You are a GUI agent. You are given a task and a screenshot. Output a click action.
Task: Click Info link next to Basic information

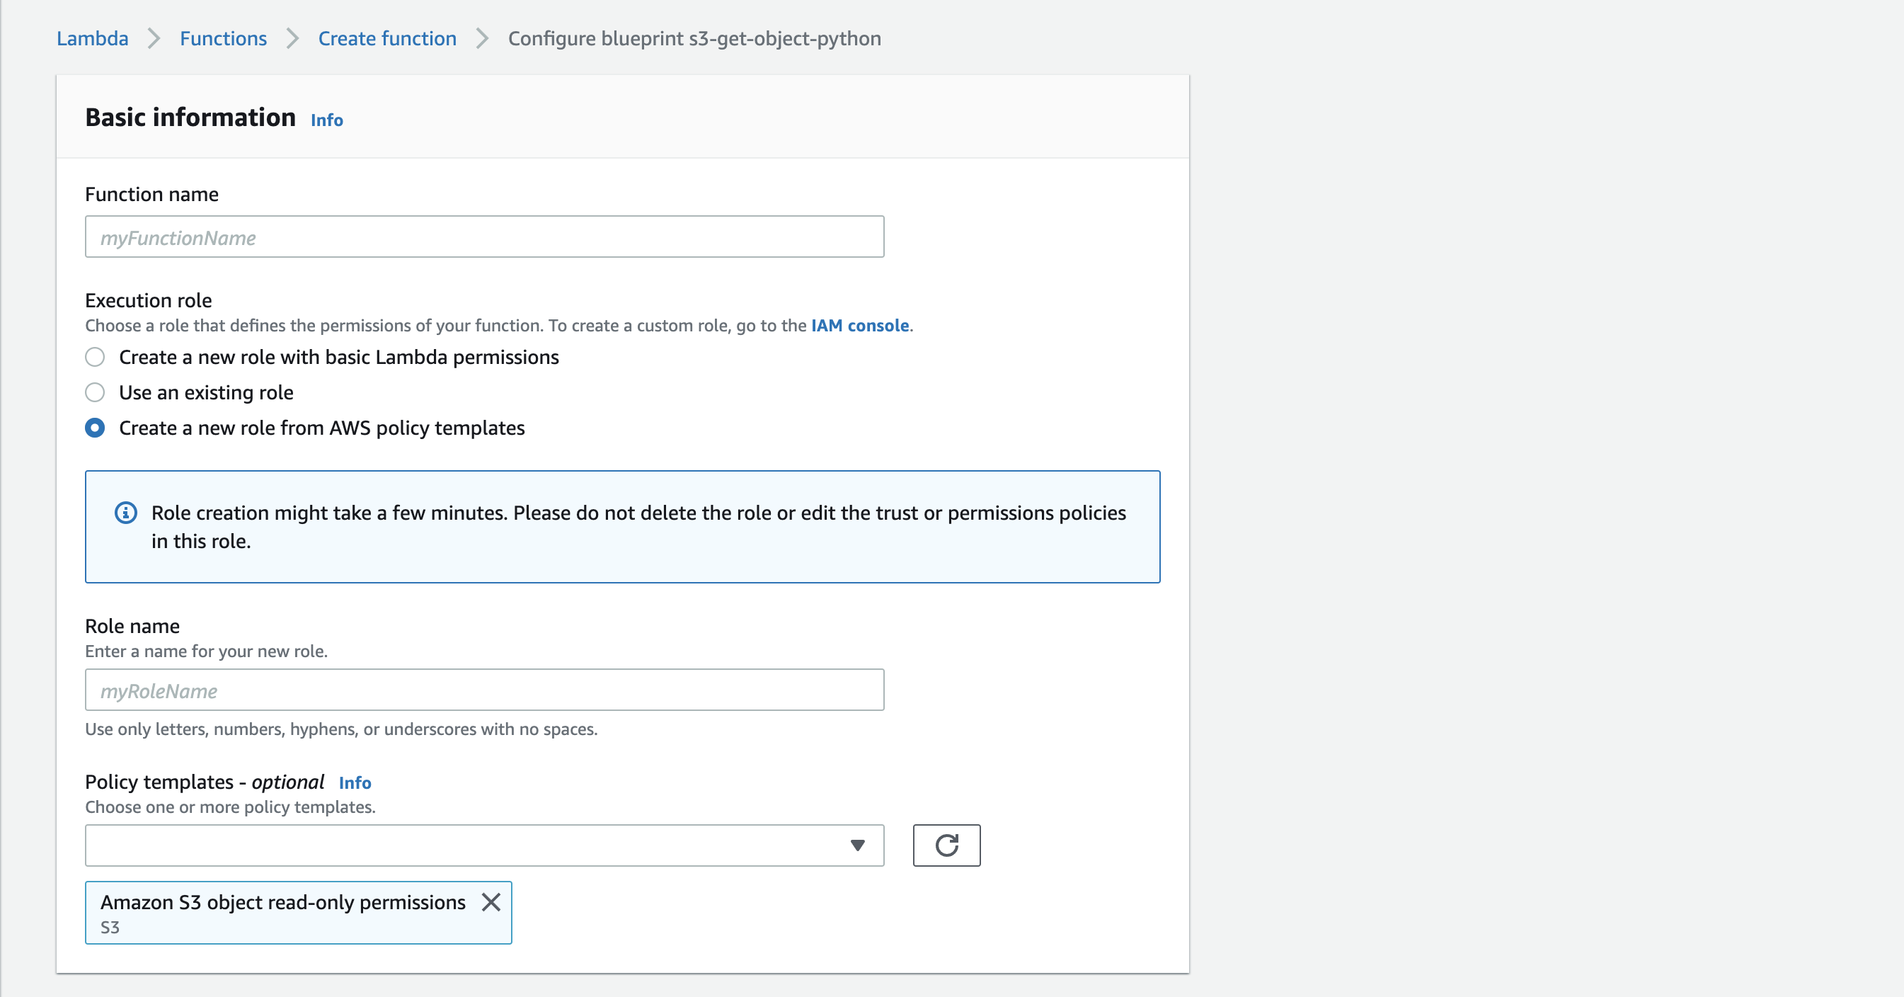(327, 120)
